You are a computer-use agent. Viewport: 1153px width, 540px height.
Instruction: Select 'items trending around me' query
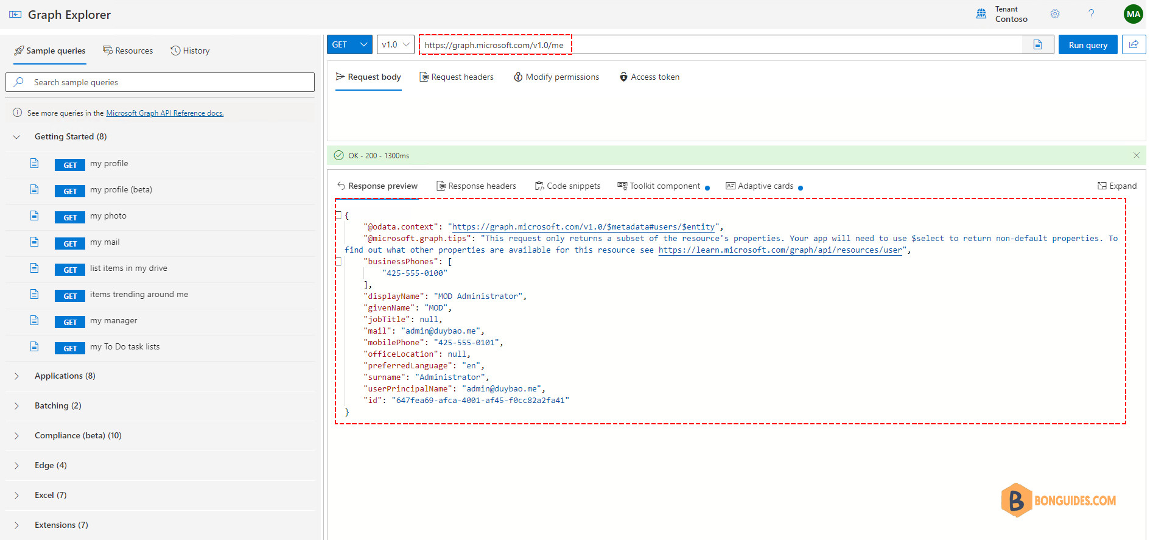tap(139, 295)
